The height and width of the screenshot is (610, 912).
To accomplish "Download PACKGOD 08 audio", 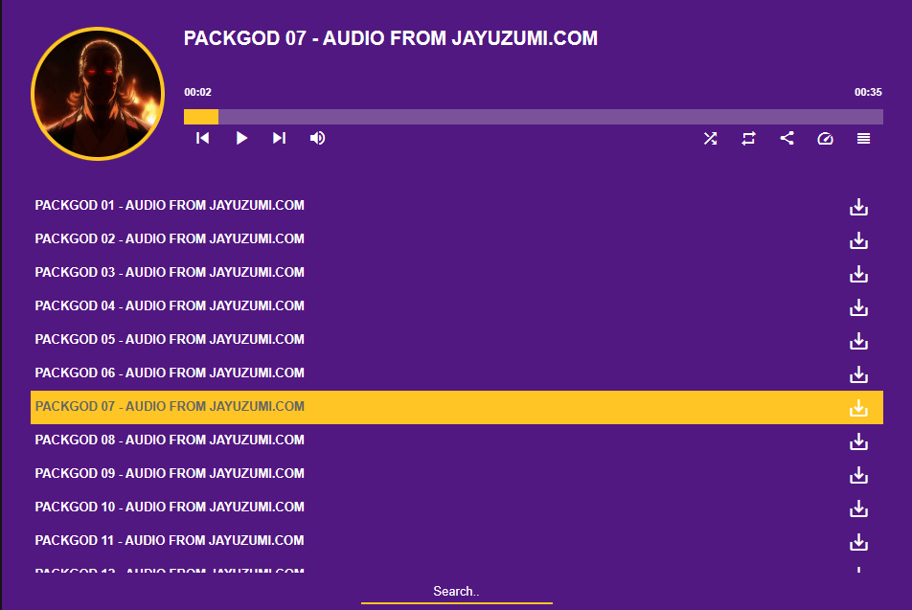I will point(858,441).
